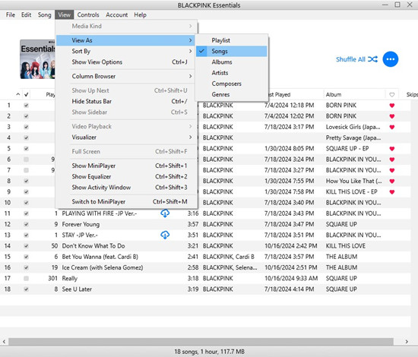
Task: Open the Edit menu
Action: pos(26,15)
